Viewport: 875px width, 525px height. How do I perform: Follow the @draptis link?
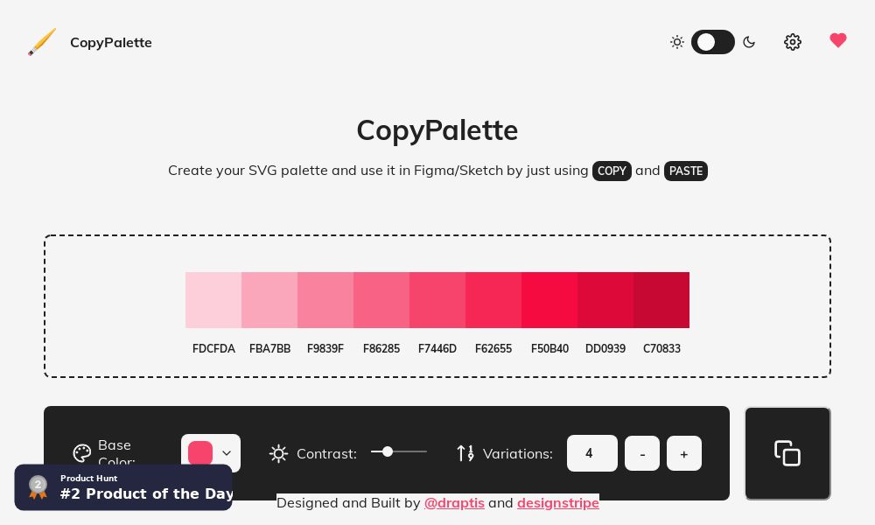455,502
